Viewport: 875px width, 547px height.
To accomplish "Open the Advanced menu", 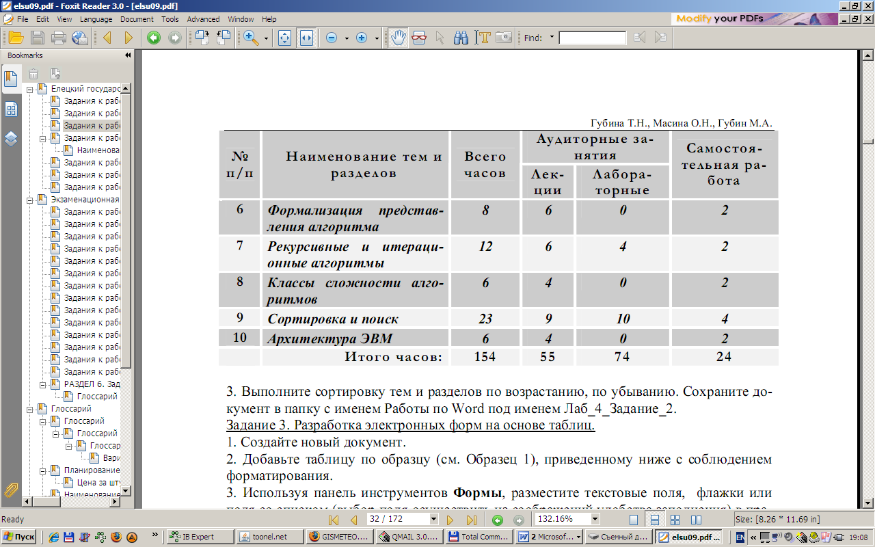I will [x=203, y=19].
